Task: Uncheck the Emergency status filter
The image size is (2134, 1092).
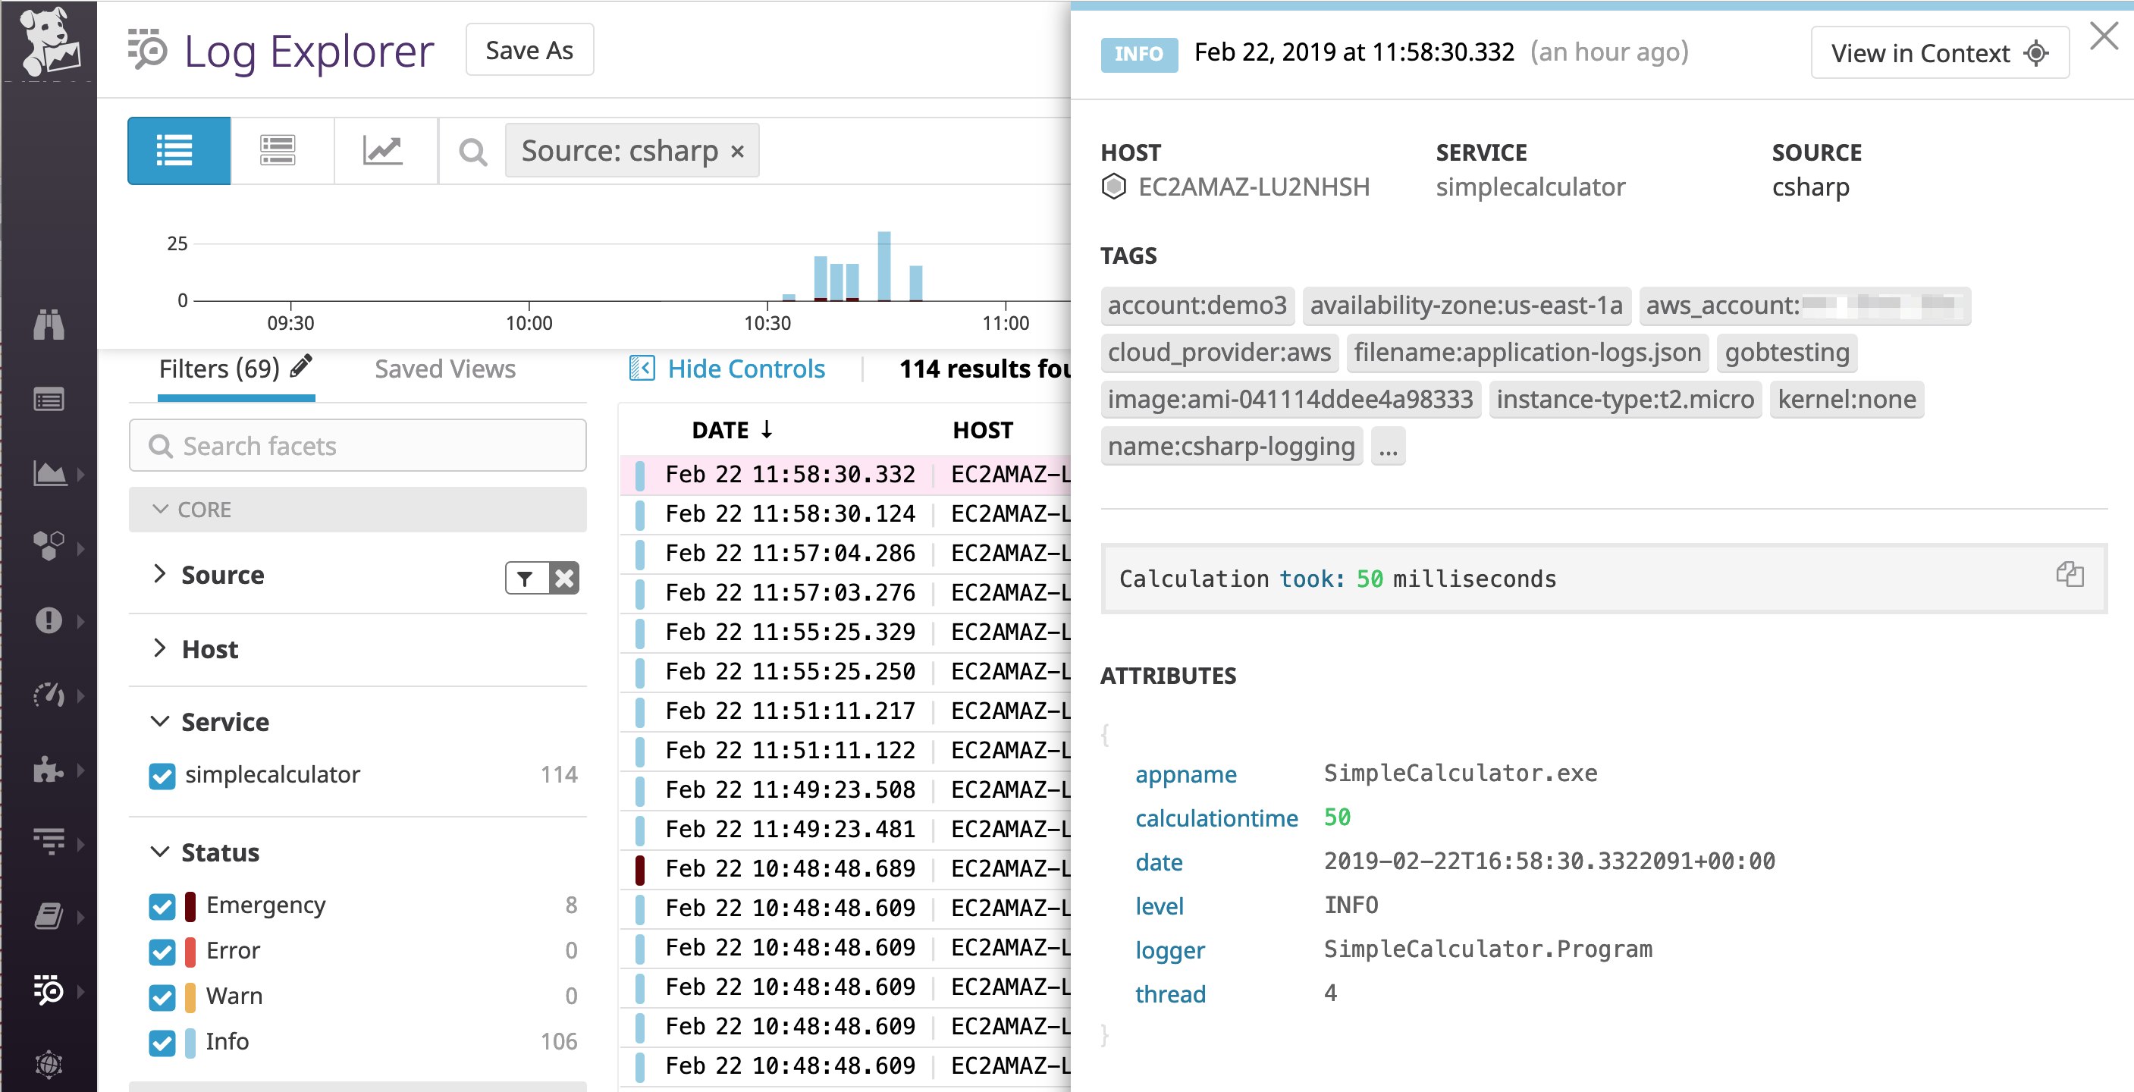Action: [162, 905]
